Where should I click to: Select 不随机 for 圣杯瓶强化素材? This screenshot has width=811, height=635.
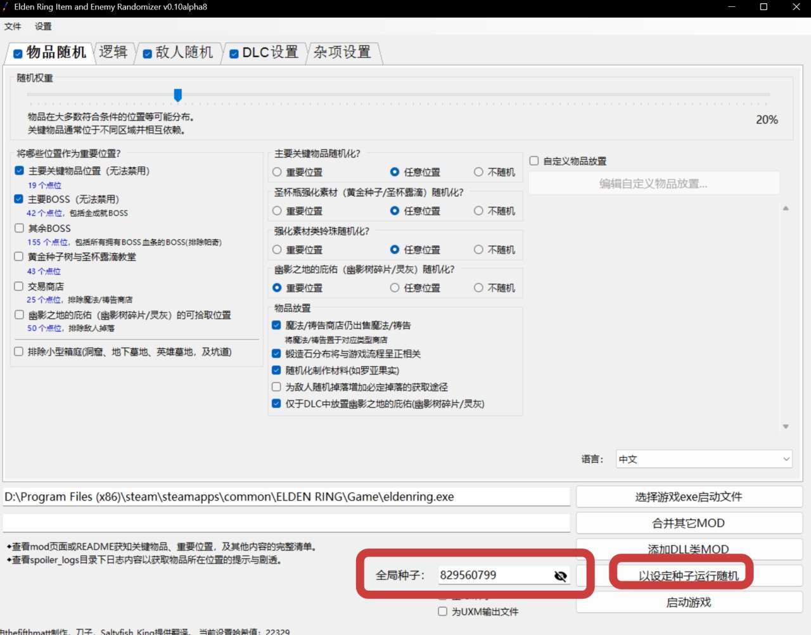(478, 210)
